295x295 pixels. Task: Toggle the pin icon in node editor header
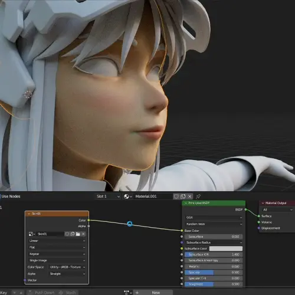tap(198, 196)
